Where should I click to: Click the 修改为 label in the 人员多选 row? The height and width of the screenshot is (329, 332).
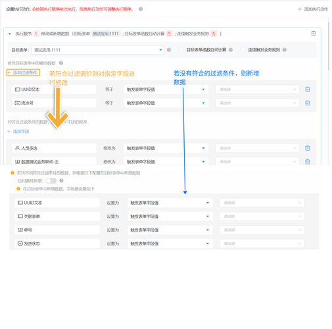109,148
